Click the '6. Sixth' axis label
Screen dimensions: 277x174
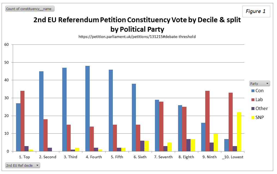[x=140, y=157]
